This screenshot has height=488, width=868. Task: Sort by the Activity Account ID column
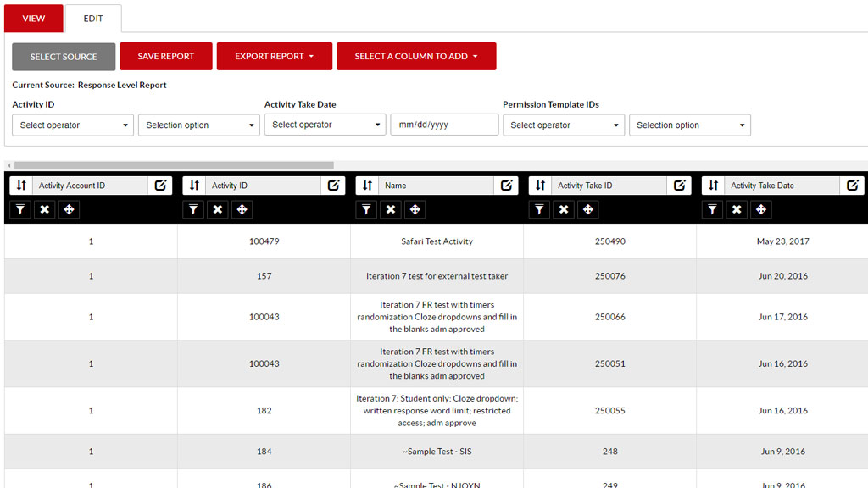point(21,186)
